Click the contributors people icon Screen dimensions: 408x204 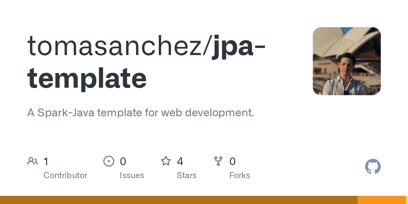pos(33,161)
